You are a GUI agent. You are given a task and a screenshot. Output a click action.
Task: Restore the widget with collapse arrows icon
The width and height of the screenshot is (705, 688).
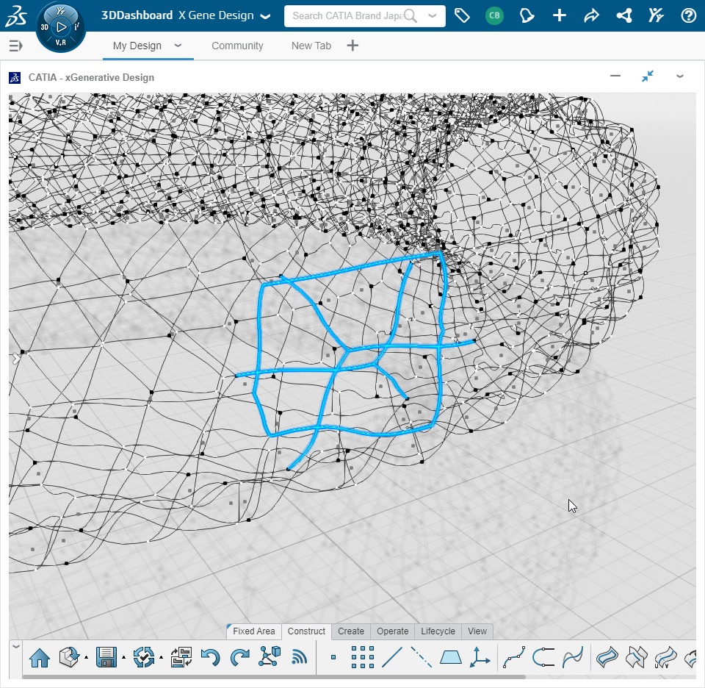point(648,76)
